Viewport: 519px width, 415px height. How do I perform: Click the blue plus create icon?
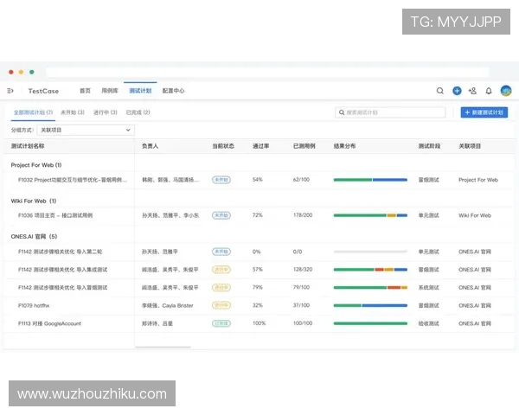[x=457, y=91]
